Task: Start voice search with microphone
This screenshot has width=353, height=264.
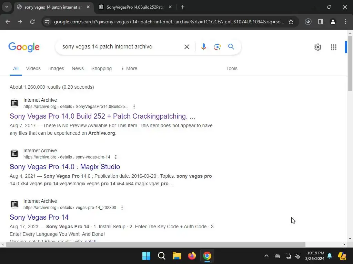Action: [203, 47]
